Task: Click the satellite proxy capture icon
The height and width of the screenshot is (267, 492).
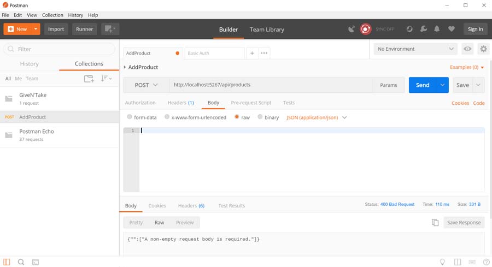Action: pos(352,29)
